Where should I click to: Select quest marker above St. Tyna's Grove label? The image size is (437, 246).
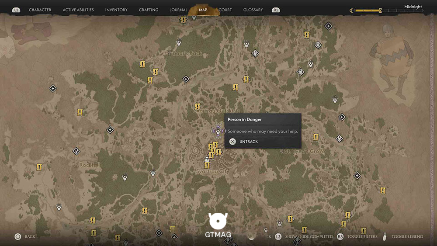coord(316,137)
